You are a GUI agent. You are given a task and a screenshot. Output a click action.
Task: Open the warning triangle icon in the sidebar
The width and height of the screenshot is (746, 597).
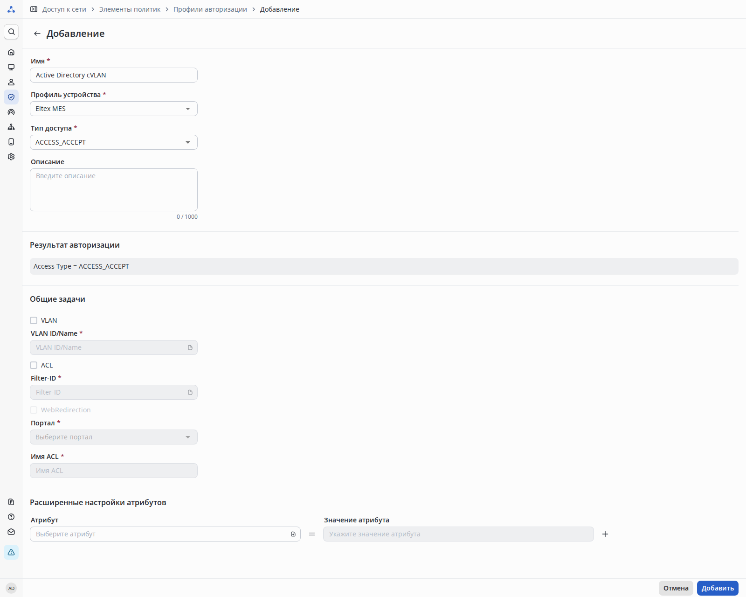pos(11,552)
